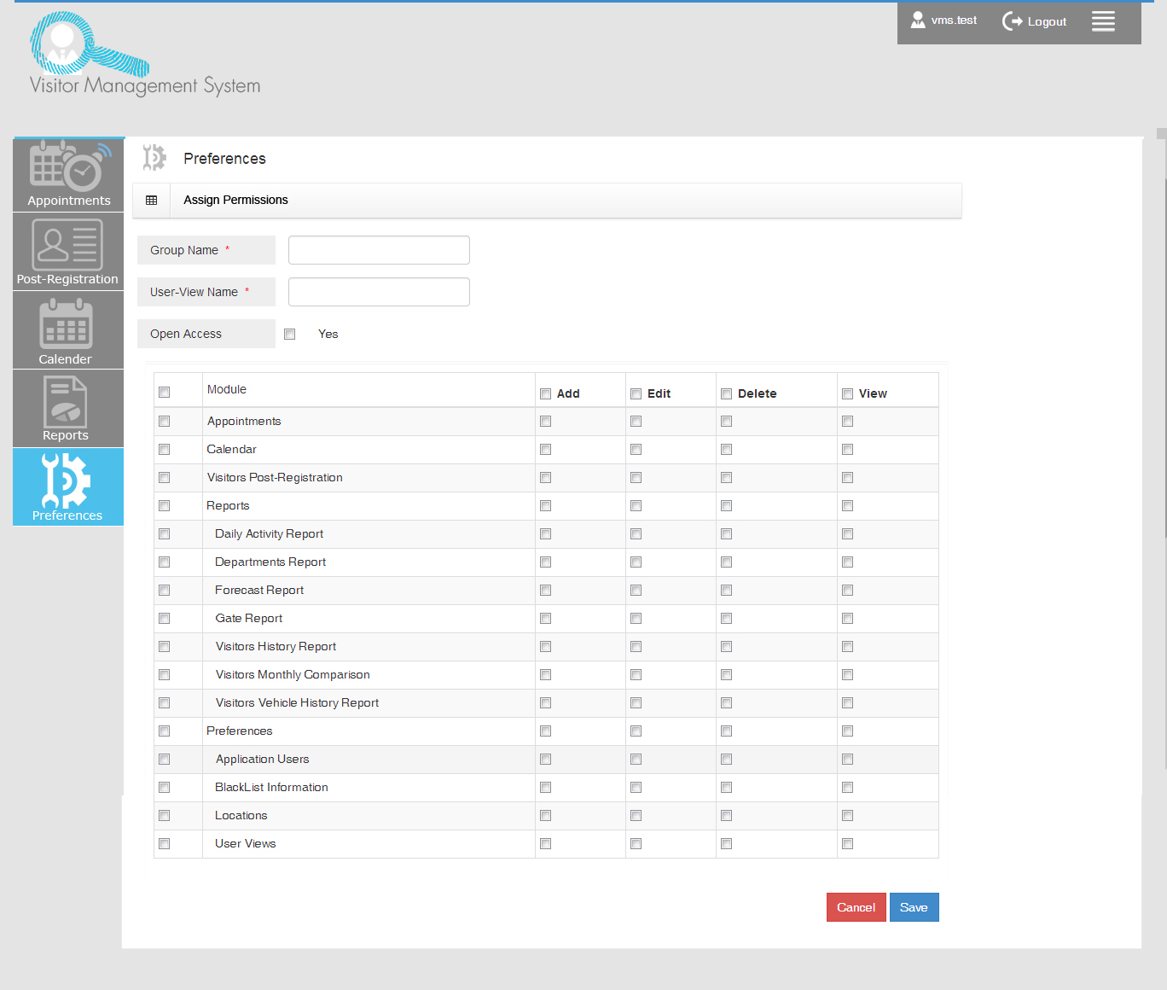Image resolution: width=1167 pixels, height=990 pixels.
Task: Check the Edit column header checkbox
Action: [x=636, y=394]
